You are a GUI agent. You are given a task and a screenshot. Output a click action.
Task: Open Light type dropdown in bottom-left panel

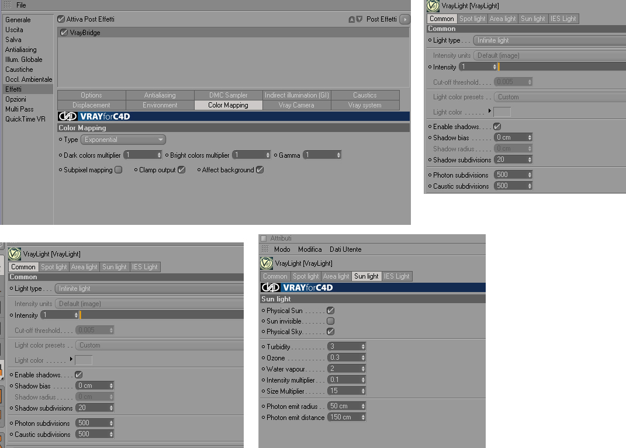pos(149,289)
